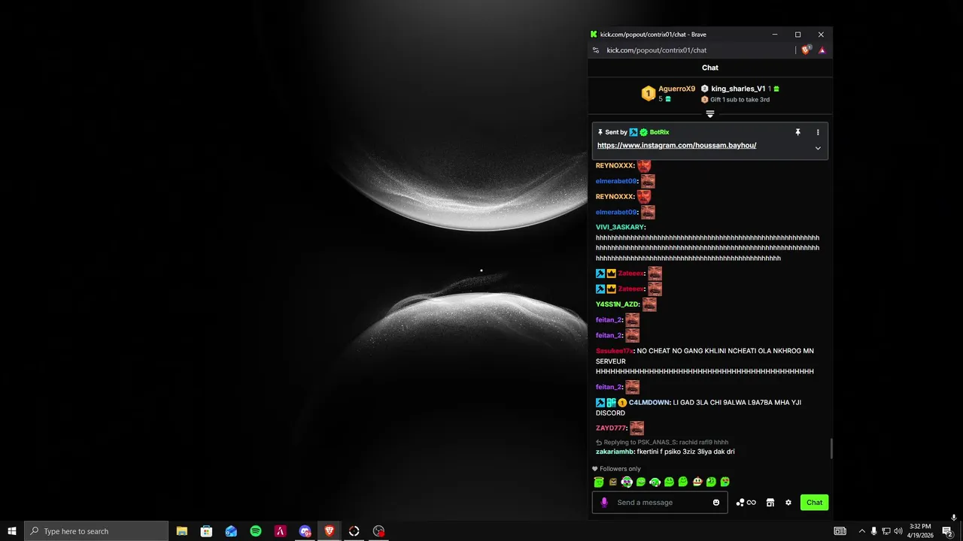
Task: Click the purple microphone icon in message box
Action: pyautogui.click(x=603, y=503)
